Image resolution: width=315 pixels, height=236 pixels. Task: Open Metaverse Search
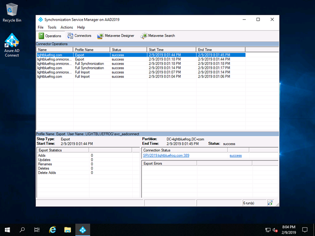click(x=157, y=36)
